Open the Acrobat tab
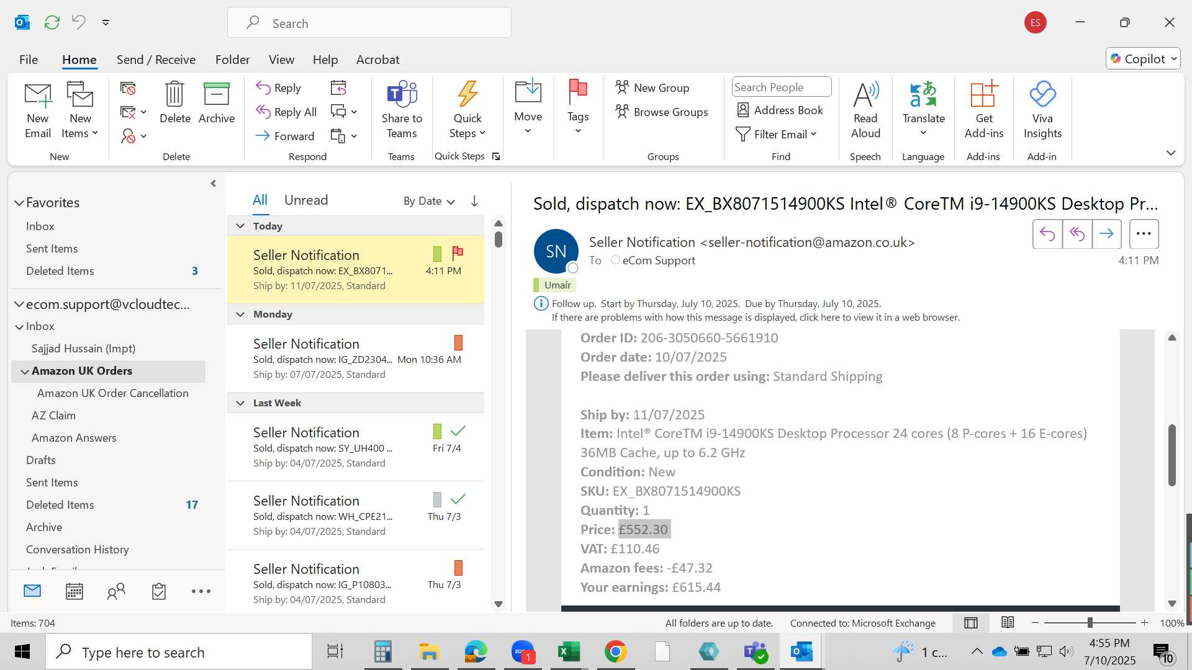 tap(377, 60)
